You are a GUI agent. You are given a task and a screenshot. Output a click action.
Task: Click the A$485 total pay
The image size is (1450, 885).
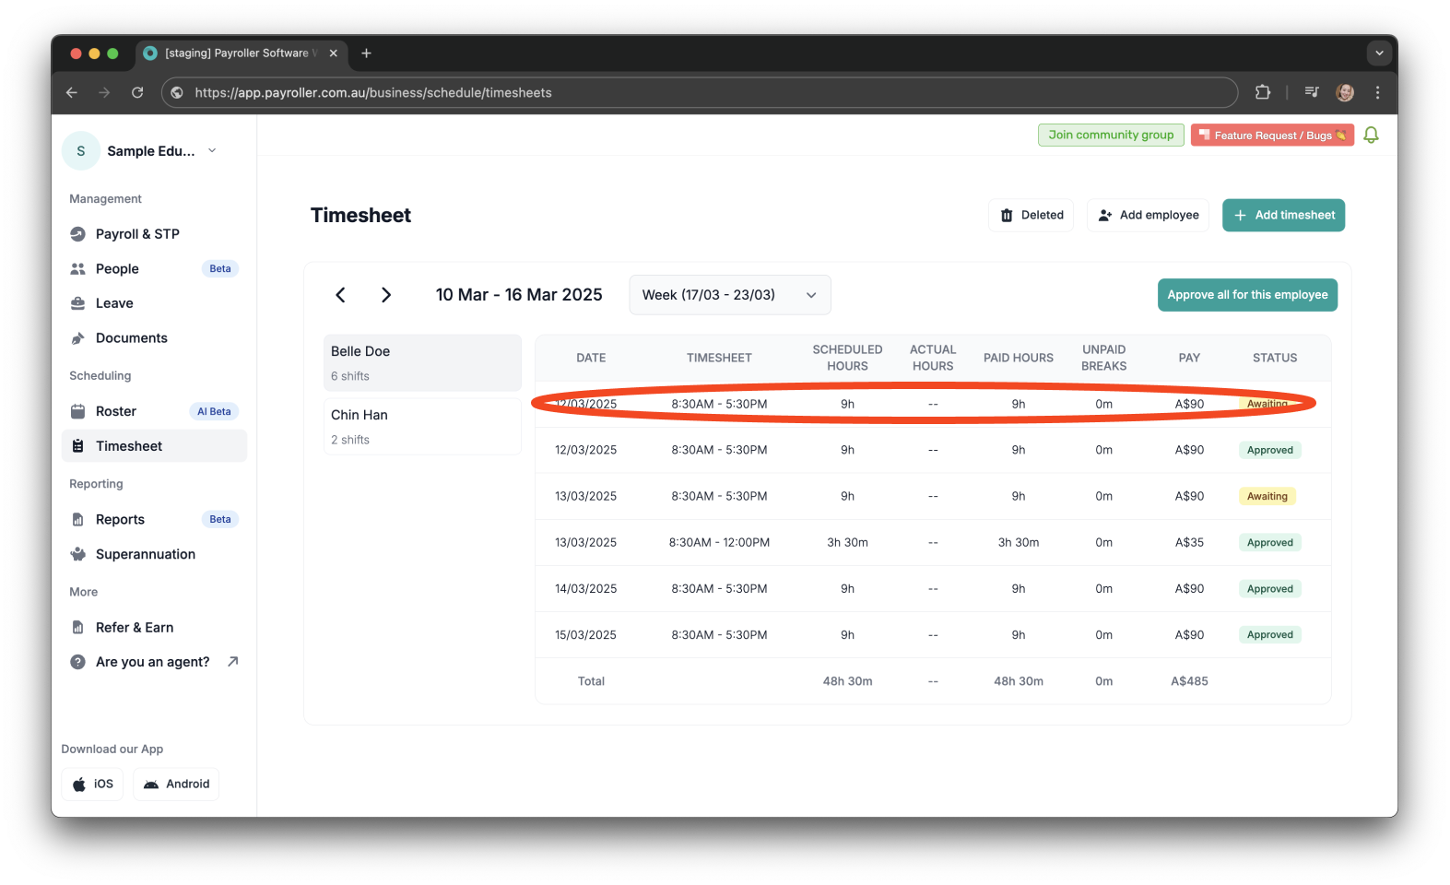coord(1189,681)
